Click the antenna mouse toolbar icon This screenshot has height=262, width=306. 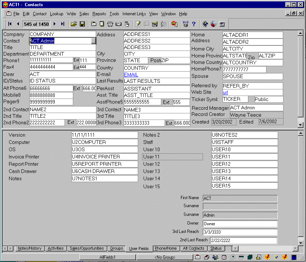pos(185,24)
